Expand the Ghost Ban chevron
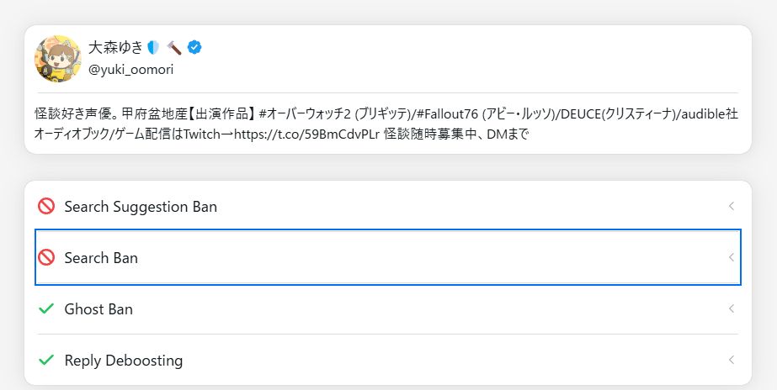777x390 pixels. tap(731, 309)
